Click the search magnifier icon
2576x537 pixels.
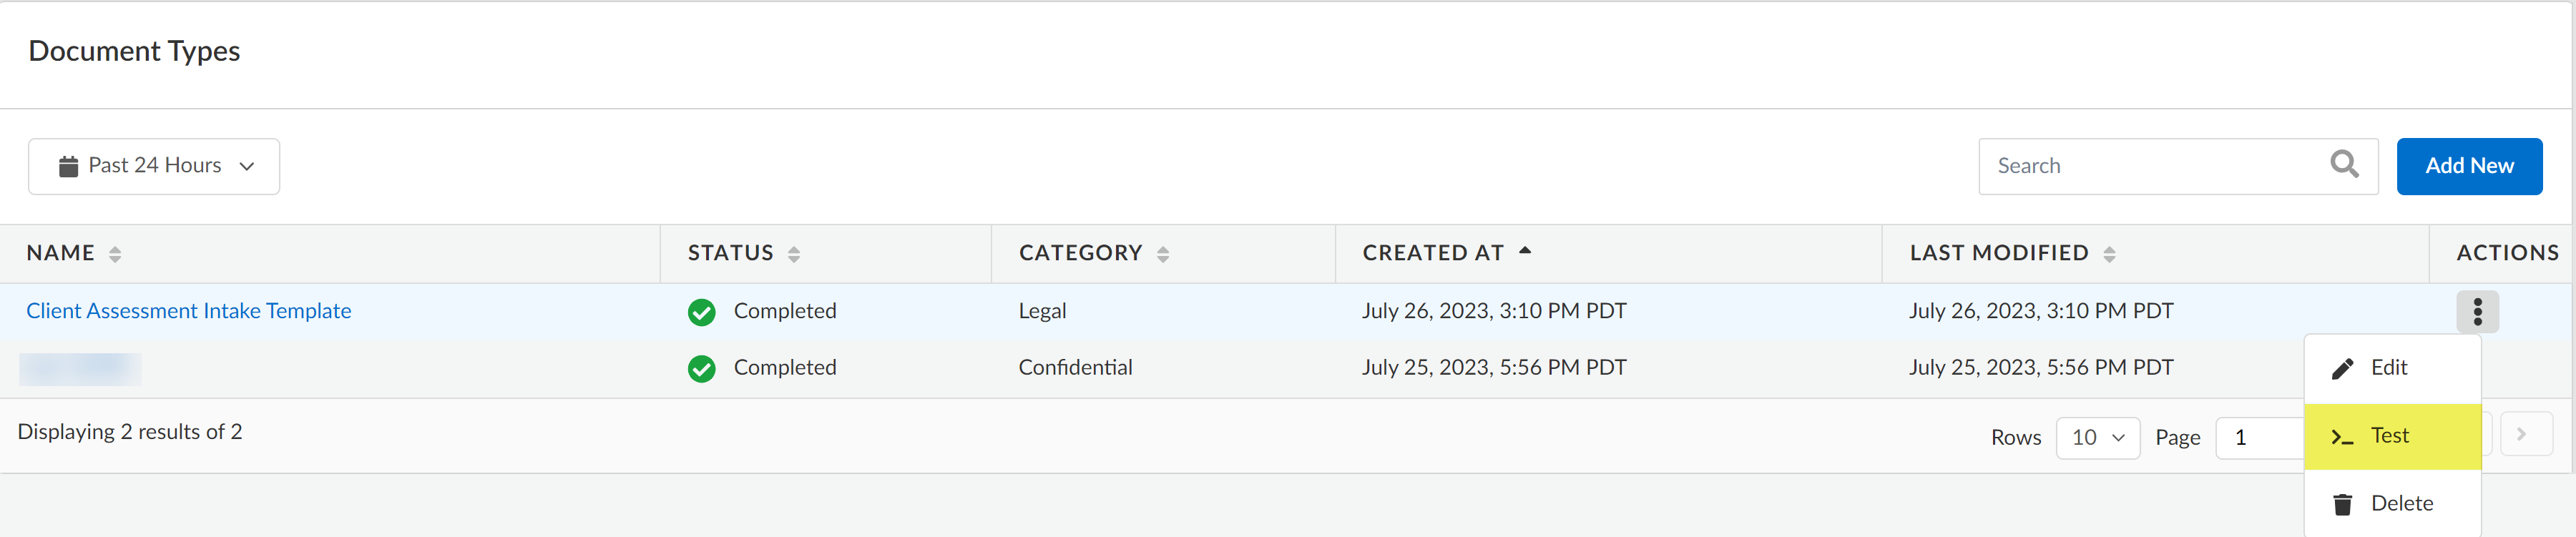click(2344, 164)
